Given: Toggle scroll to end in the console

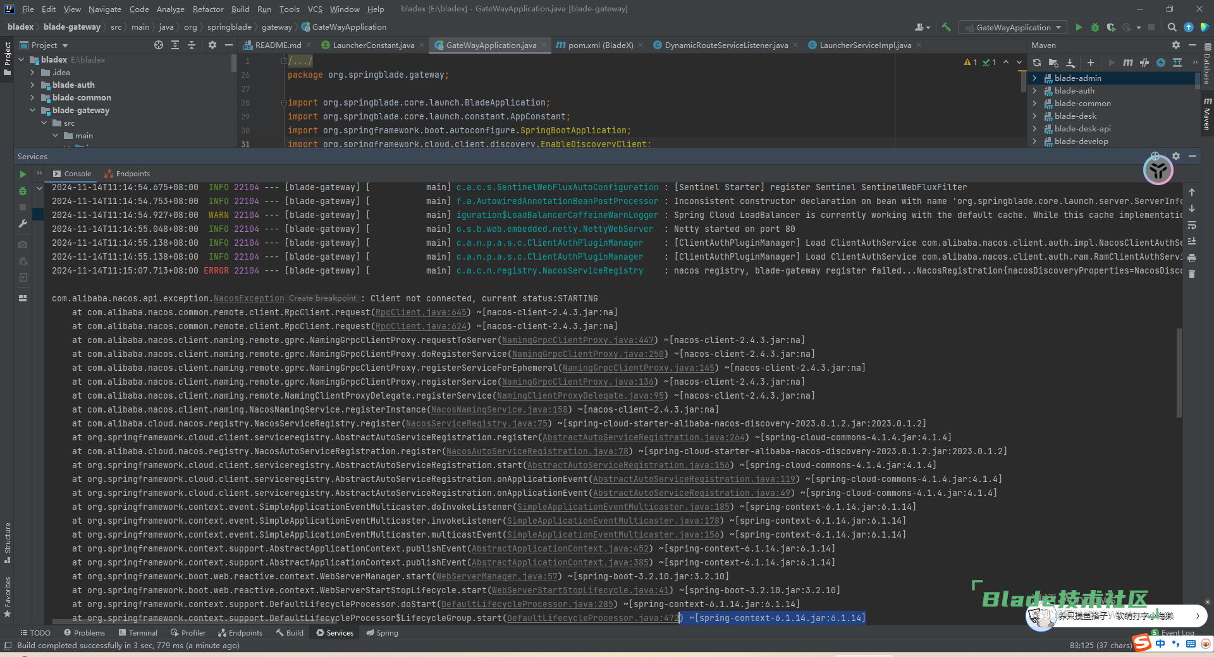Looking at the screenshot, I should pyautogui.click(x=1192, y=241).
